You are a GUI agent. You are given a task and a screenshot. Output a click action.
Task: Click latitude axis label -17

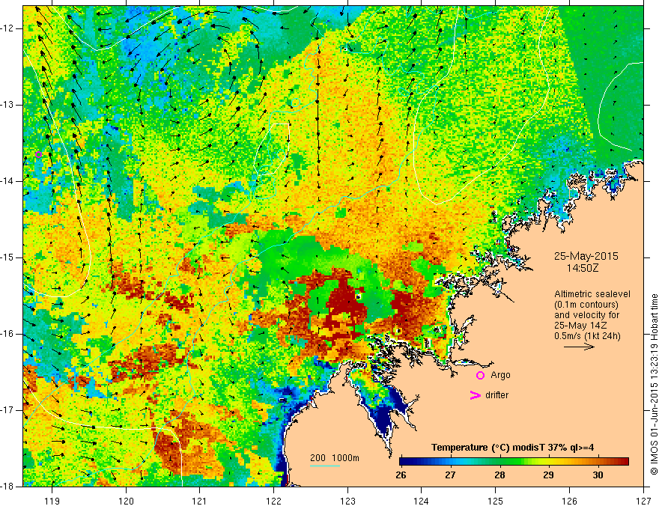[7, 410]
